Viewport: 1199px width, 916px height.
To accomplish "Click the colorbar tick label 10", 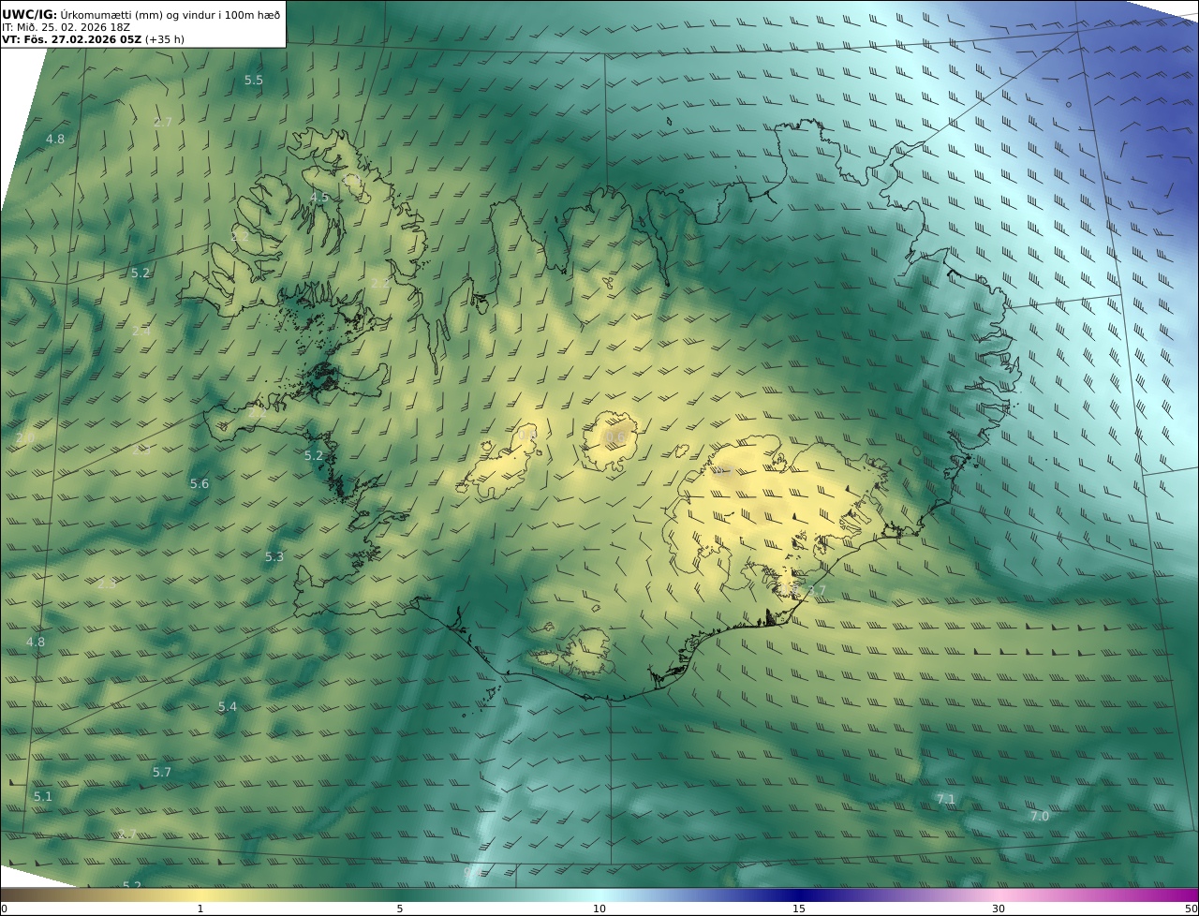I will 599,909.
